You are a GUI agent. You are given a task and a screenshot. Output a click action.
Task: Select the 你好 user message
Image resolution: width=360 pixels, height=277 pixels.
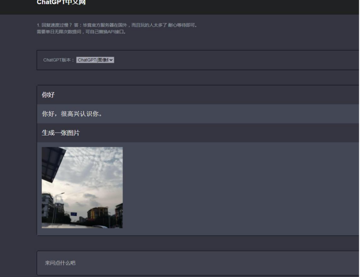coord(49,96)
